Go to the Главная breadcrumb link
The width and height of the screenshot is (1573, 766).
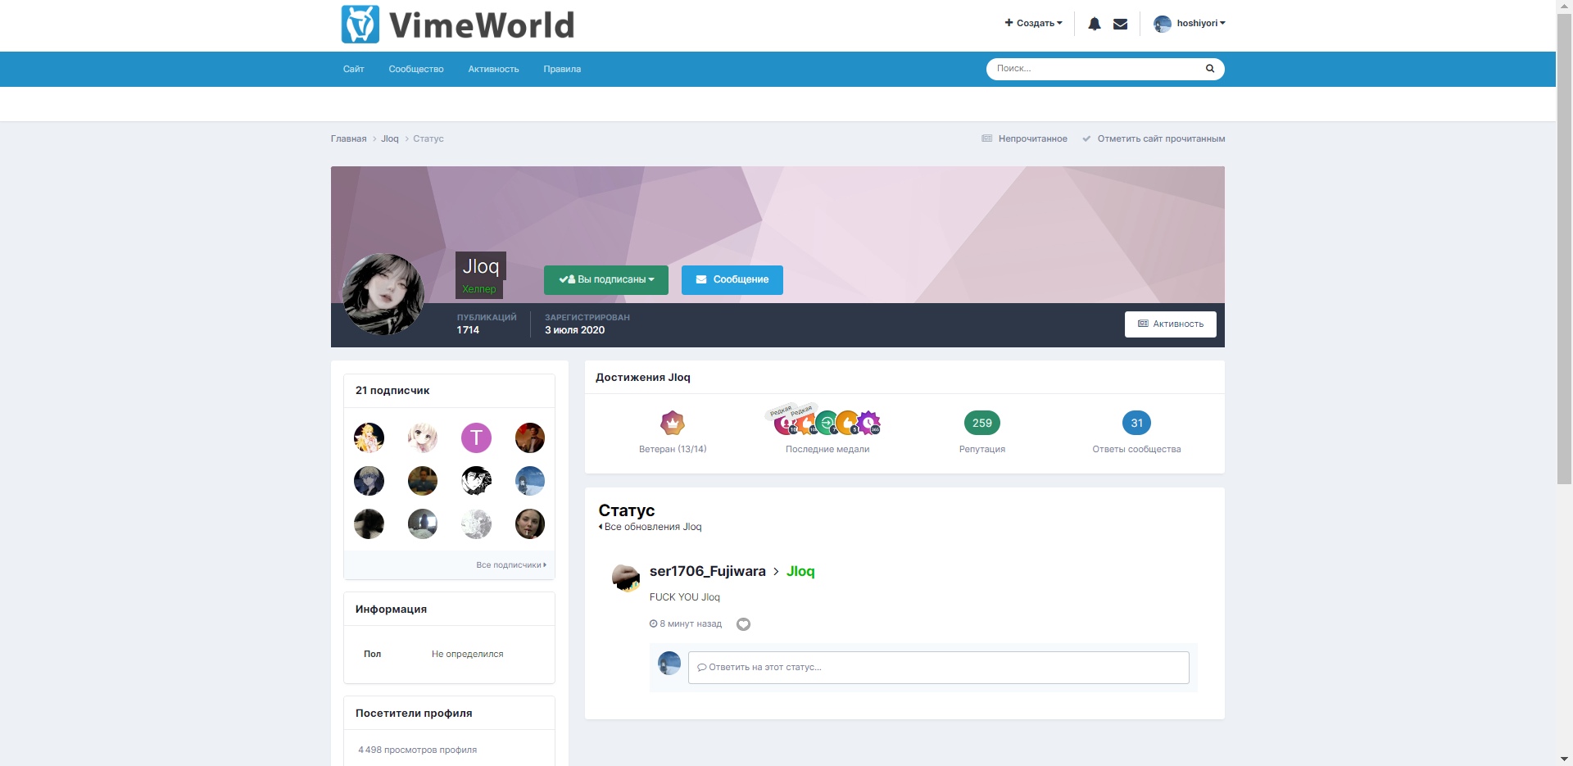[x=348, y=138]
